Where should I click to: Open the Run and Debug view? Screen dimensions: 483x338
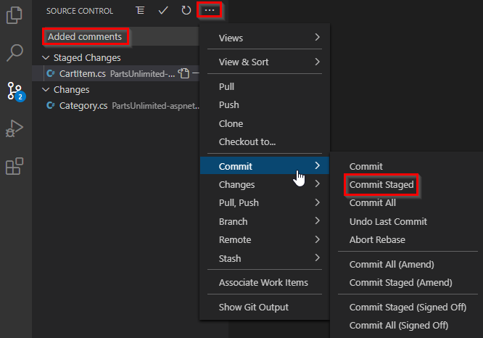pyautogui.click(x=15, y=129)
